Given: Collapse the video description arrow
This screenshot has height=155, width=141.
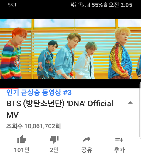Looking at the screenshot, I should tap(130, 103).
